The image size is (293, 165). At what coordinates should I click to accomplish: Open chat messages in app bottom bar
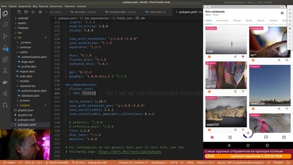tap(266, 137)
